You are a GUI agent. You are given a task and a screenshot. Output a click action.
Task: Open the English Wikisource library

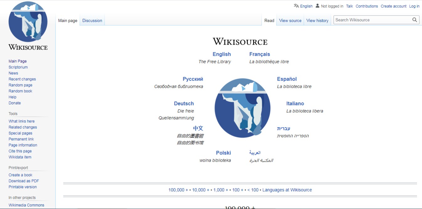pos(222,54)
